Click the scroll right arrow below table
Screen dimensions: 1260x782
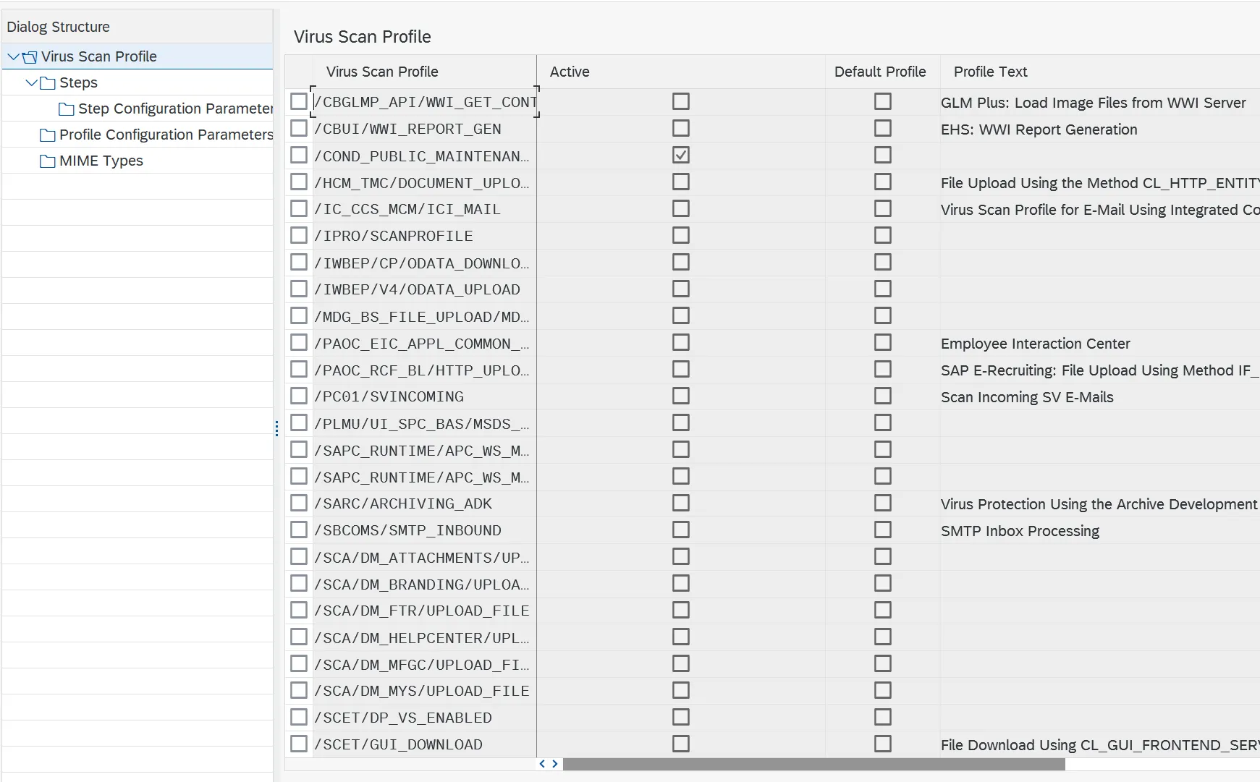(555, 764)
